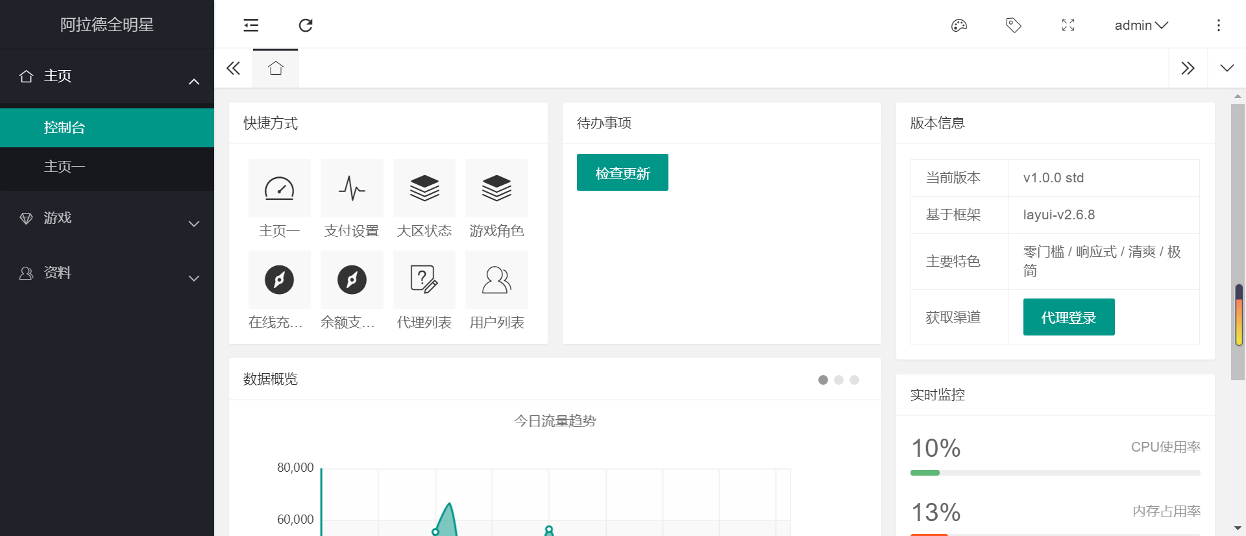Select 主页一 in the sidebar
Viewport: 1246px width, 536px height.
coord(107,167)
